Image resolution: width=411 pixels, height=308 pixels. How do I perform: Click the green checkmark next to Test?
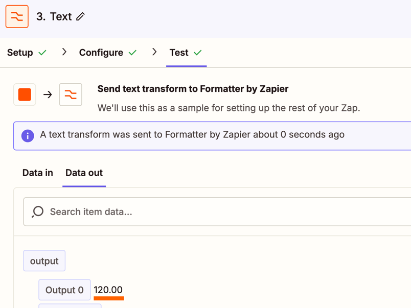198,53
